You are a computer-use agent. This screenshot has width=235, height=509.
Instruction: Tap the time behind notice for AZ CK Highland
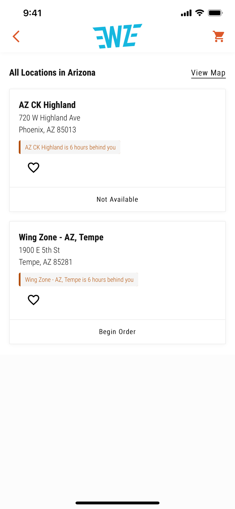coord(70,147)
